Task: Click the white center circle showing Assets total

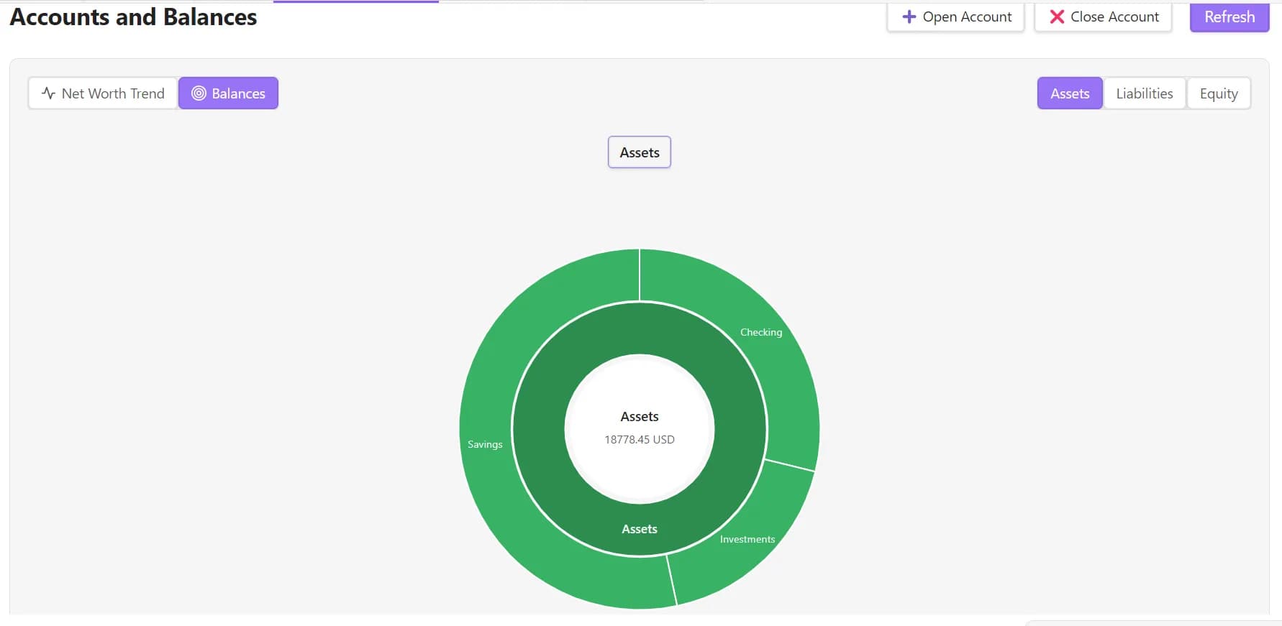Action: point(640,428)
